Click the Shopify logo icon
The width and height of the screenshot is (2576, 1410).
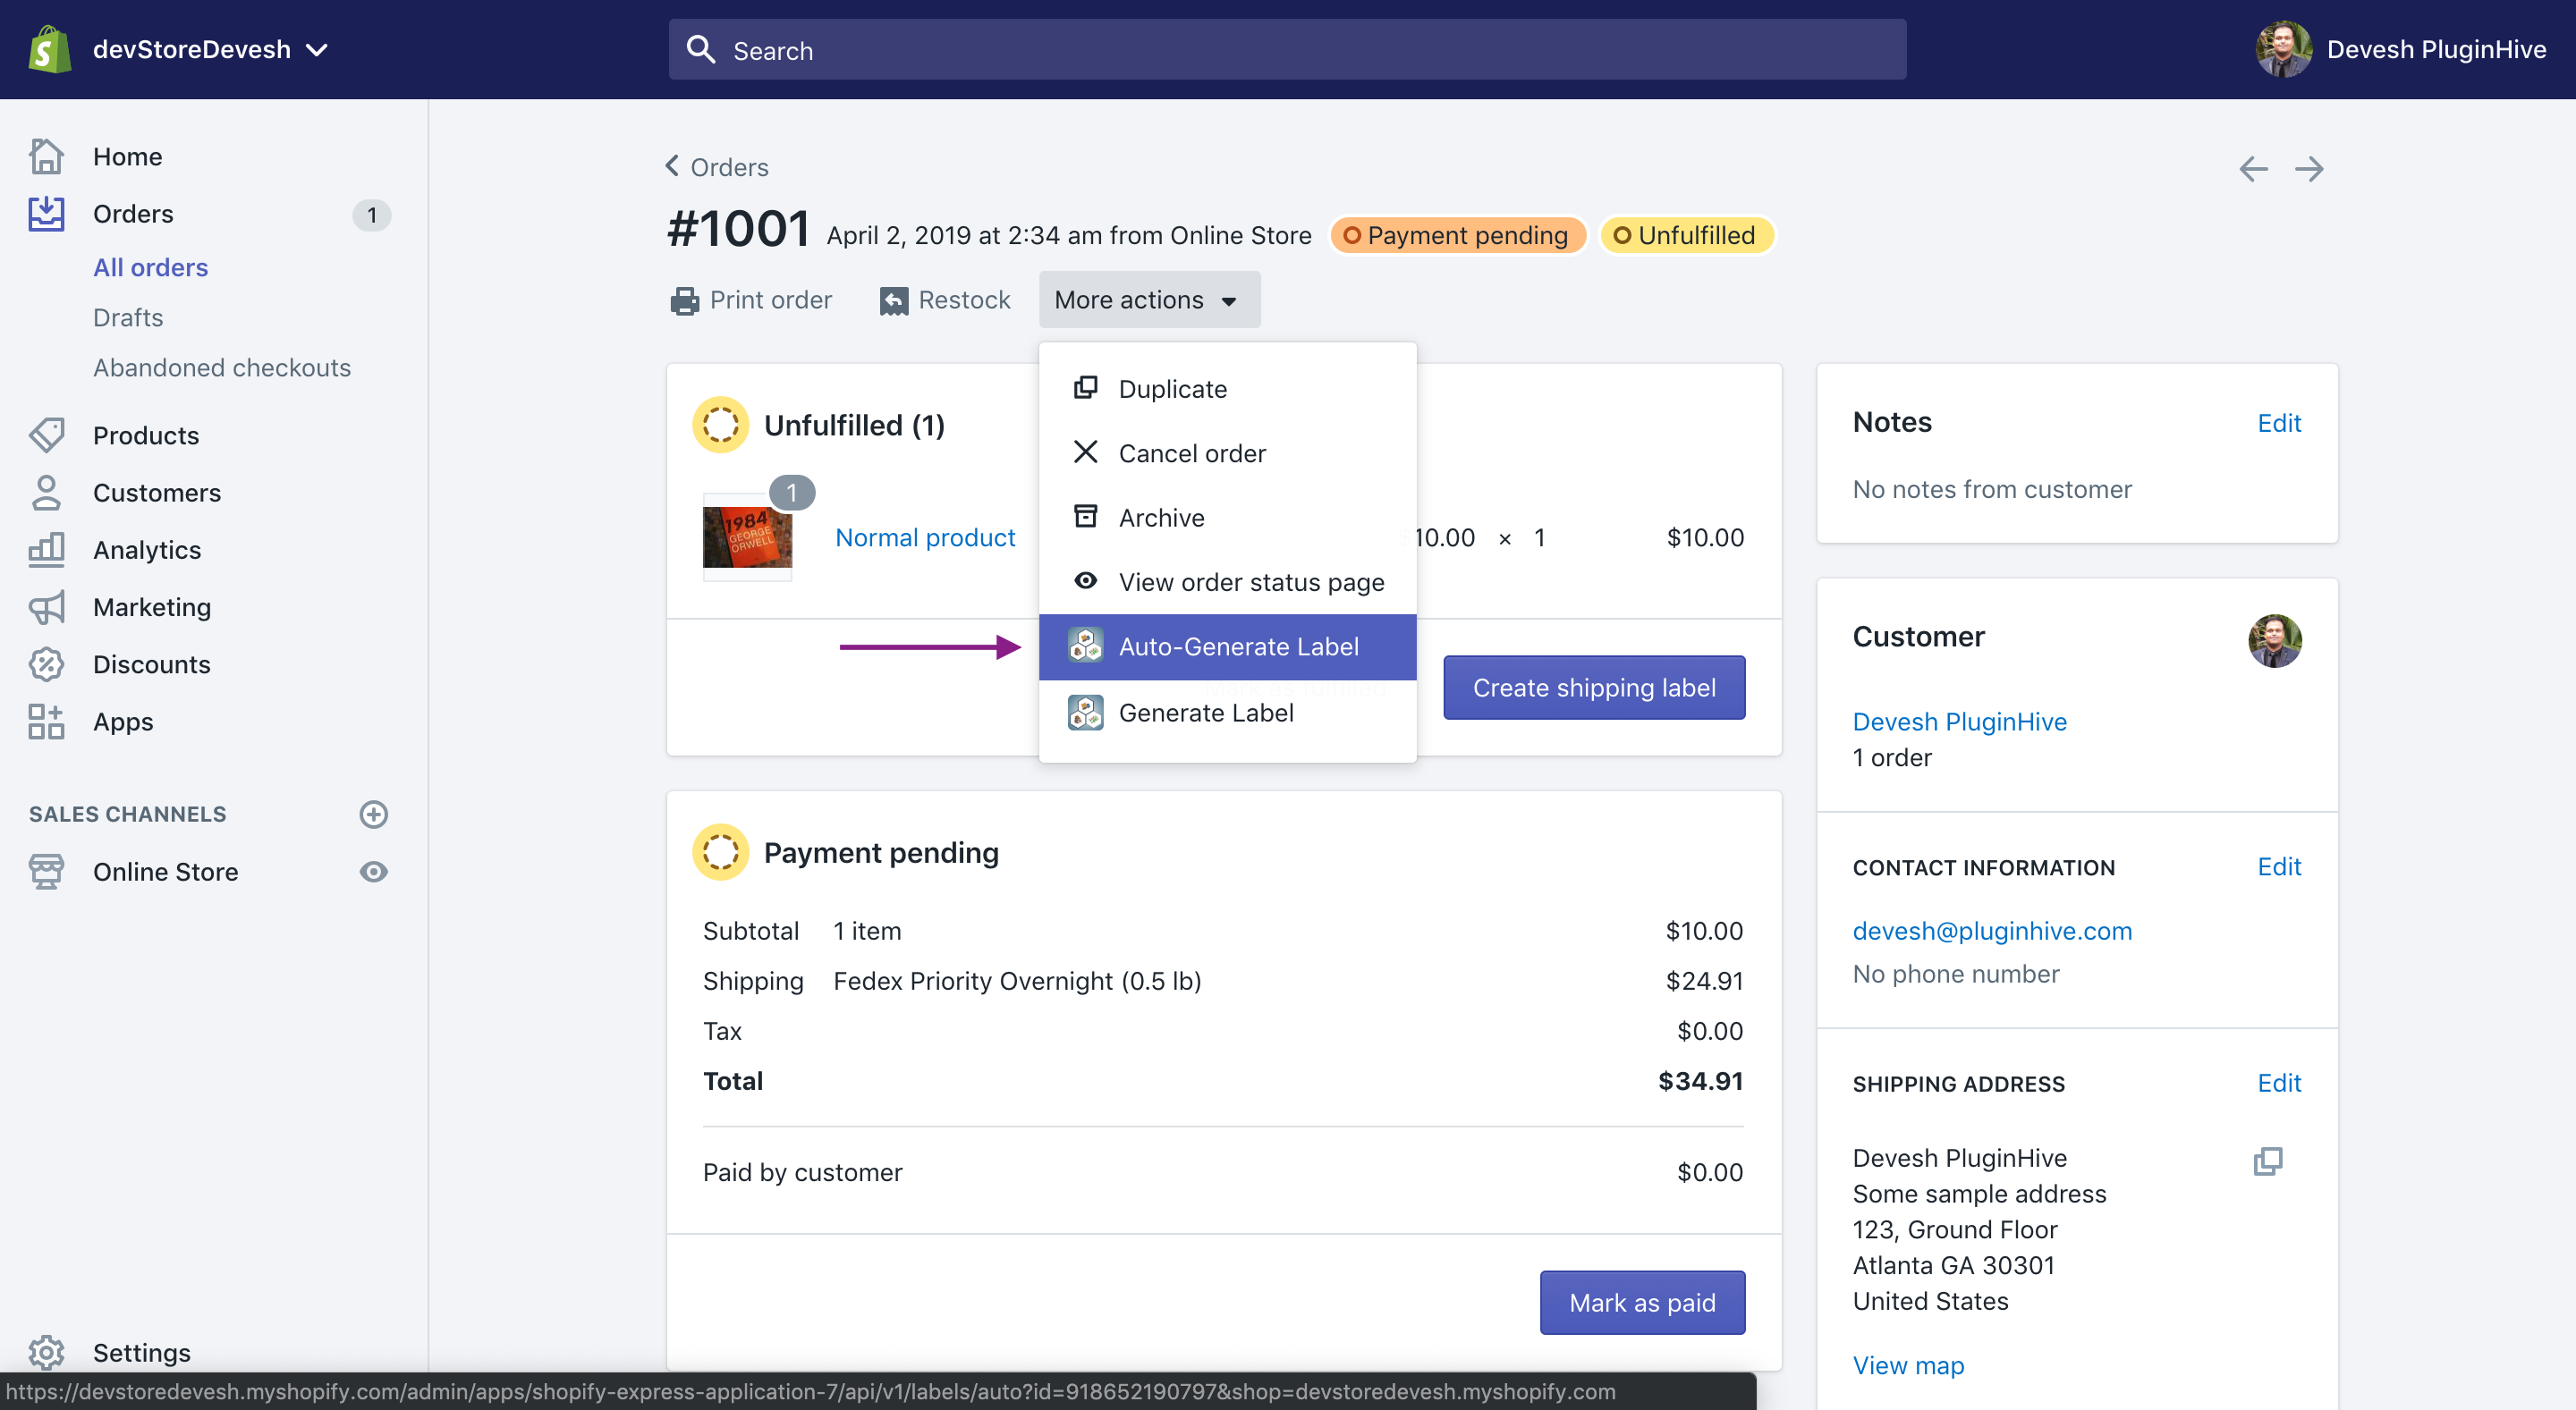point(50,49)
